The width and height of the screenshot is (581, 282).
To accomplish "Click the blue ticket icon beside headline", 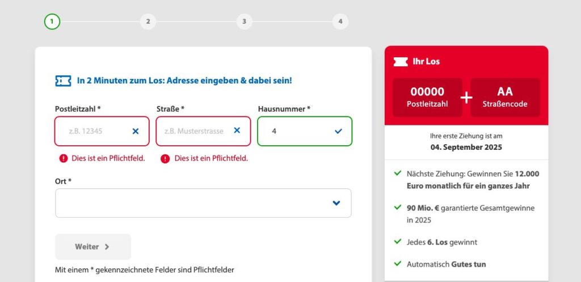I will (63, 81).
